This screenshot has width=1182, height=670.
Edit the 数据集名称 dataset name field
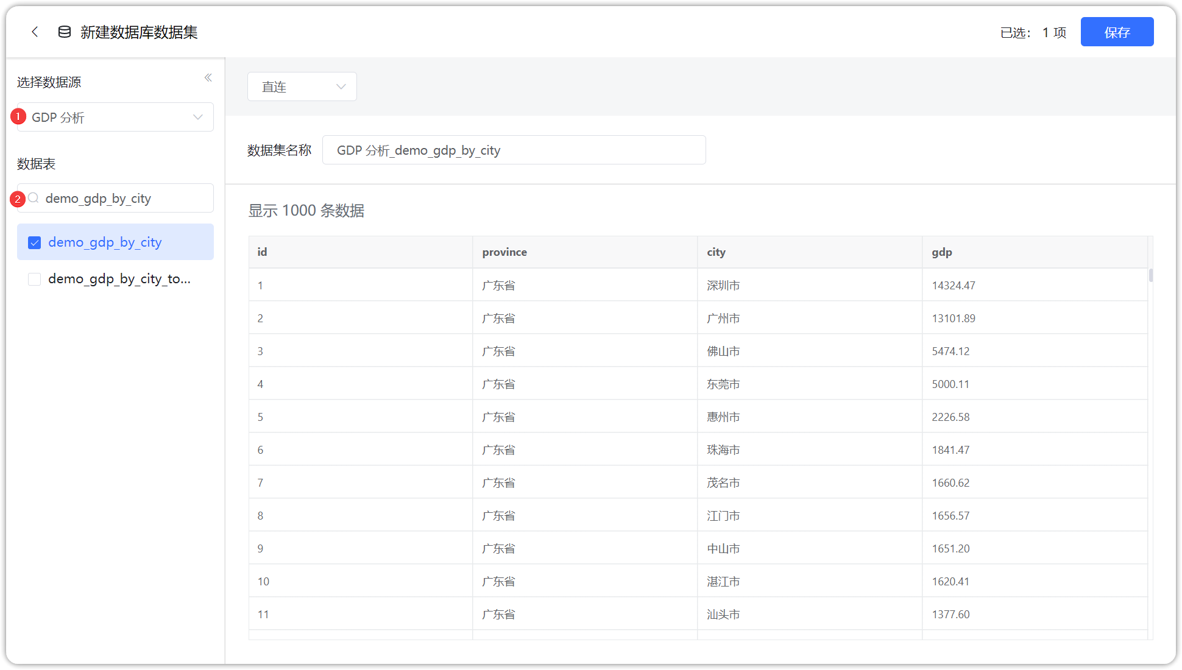click(514, 150)
